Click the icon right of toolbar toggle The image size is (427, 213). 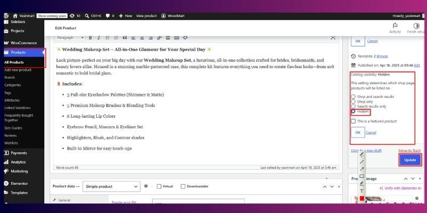185,37
